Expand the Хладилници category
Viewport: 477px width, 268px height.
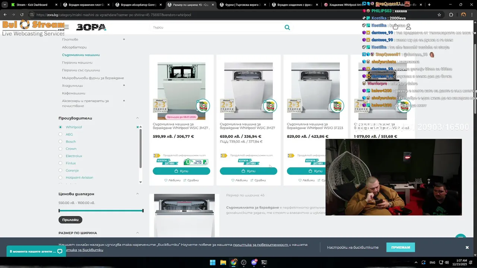click(x=124, y=85)
